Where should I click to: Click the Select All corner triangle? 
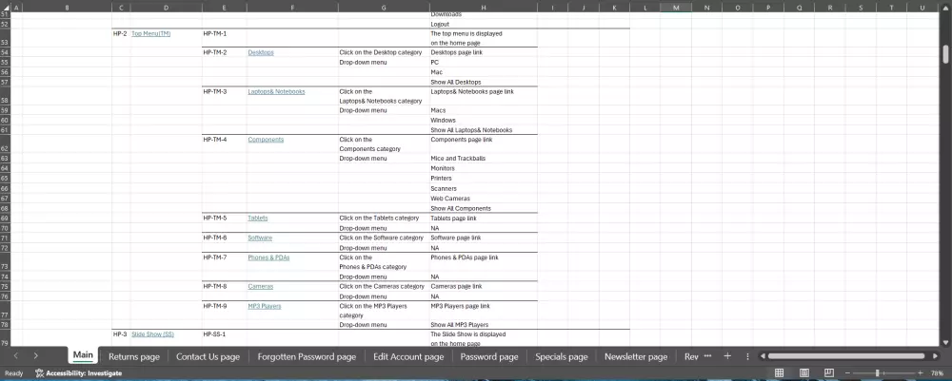click(x=6, y=8)
